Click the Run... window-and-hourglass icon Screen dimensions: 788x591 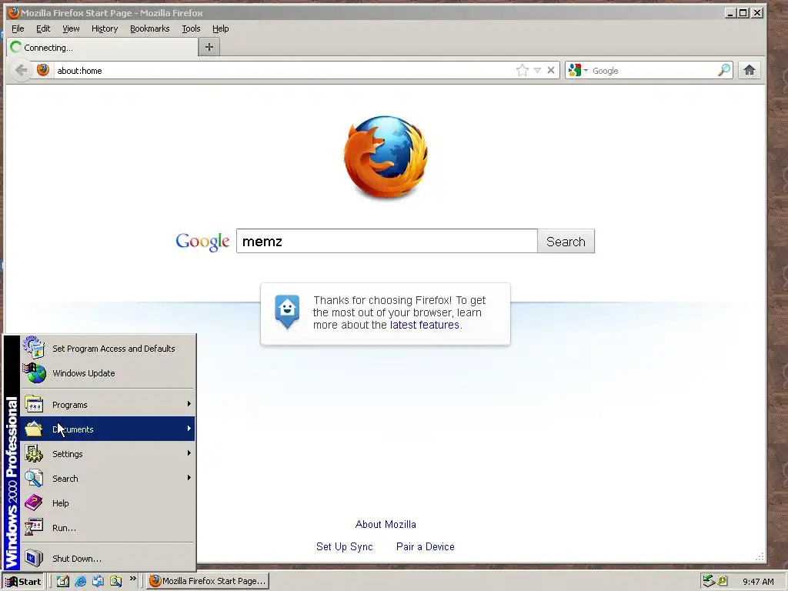[x=34, y=526]
